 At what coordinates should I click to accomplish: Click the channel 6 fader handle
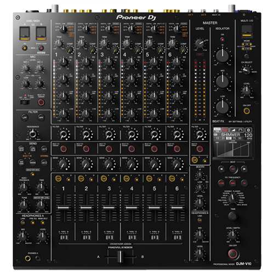177,208
